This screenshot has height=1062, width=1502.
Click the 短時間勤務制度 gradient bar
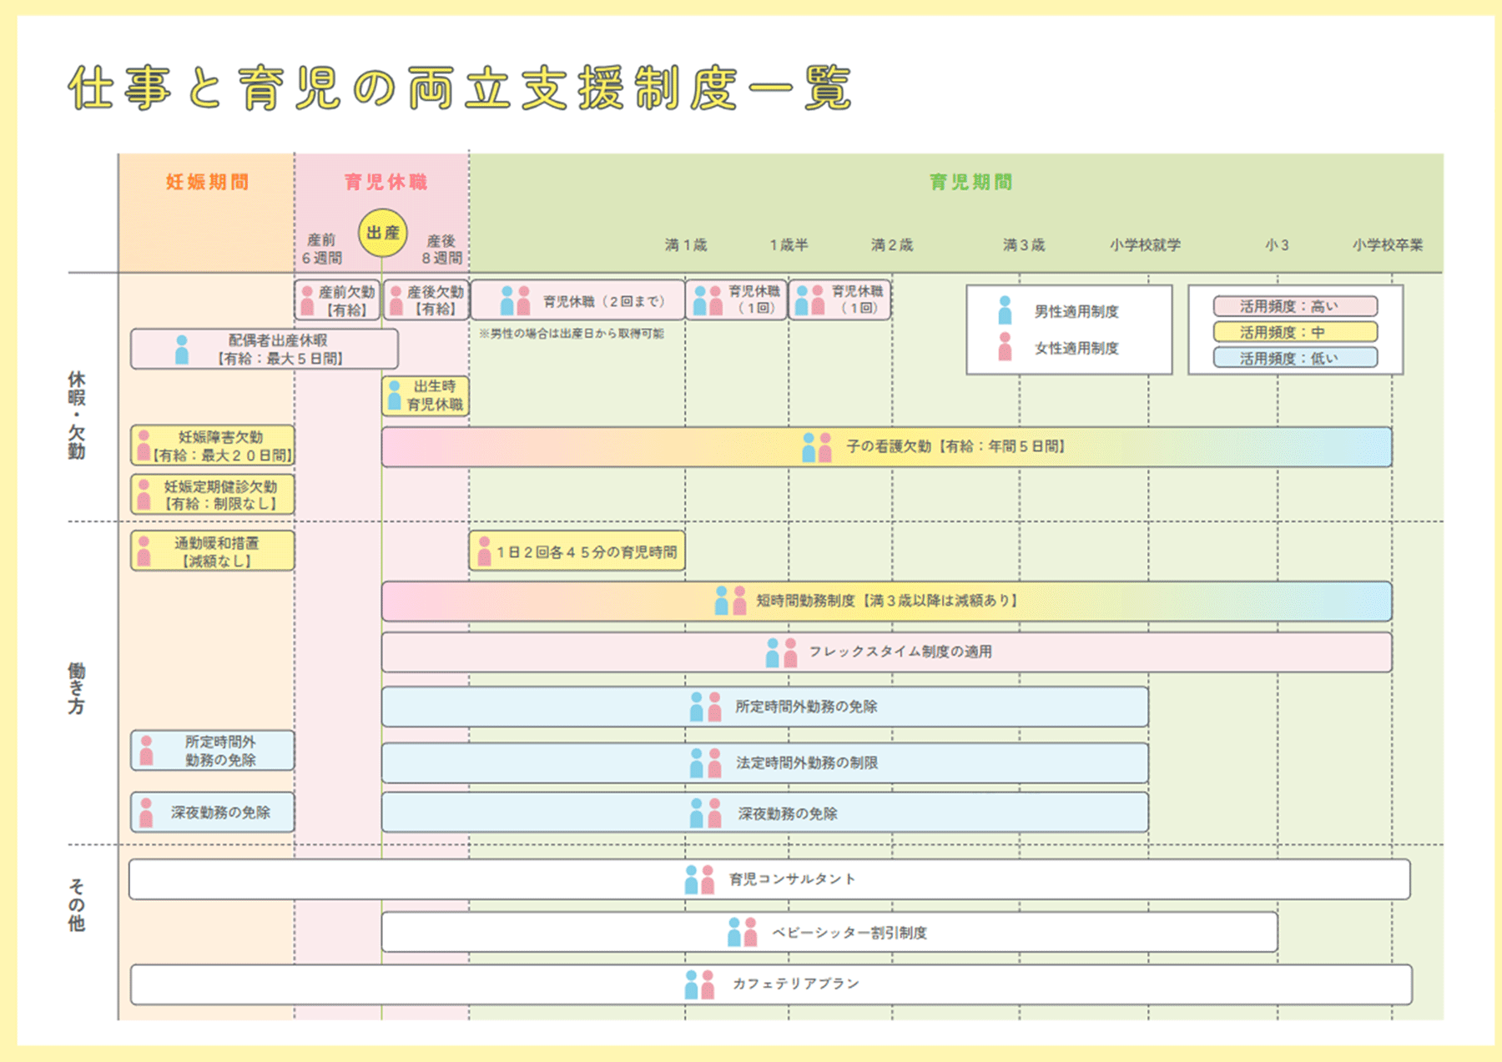(x=886, y=601)
